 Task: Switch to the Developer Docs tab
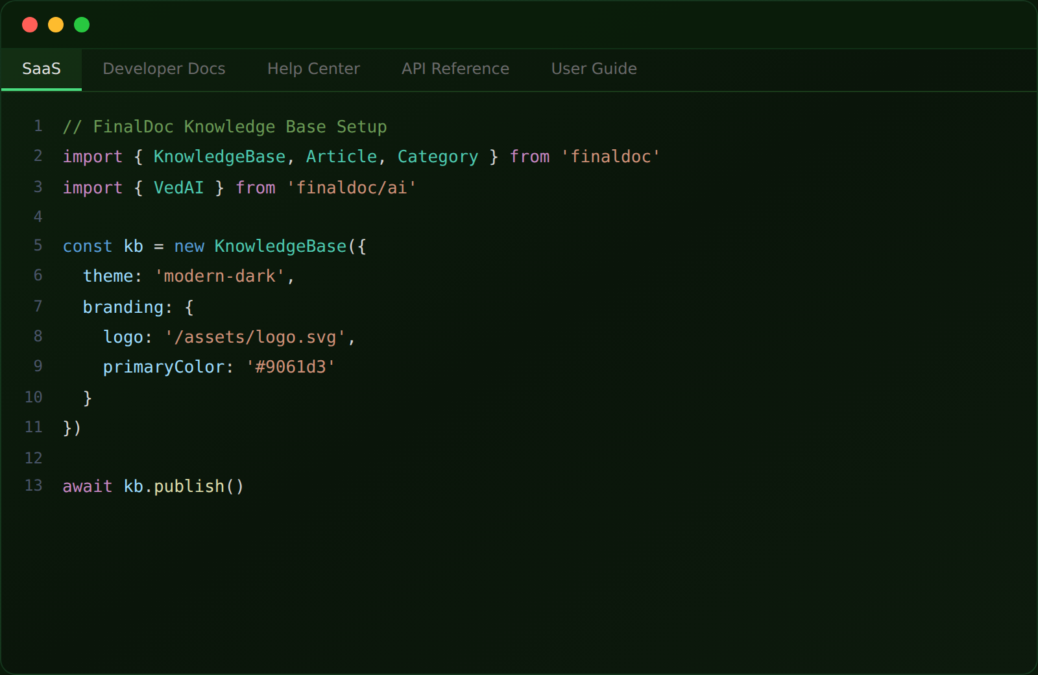pos(164,69)
